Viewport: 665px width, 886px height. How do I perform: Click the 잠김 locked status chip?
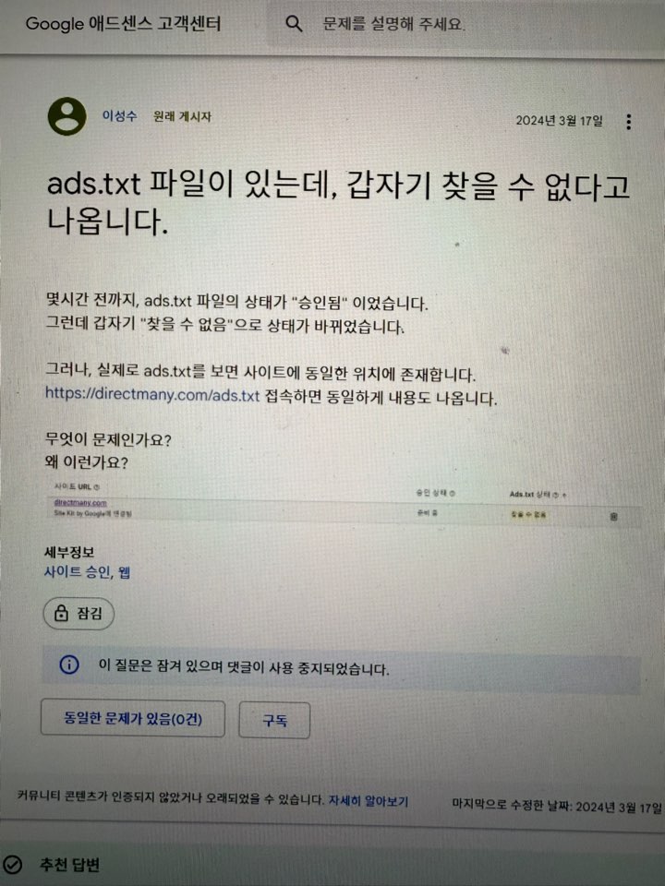(x=79, y=614)
